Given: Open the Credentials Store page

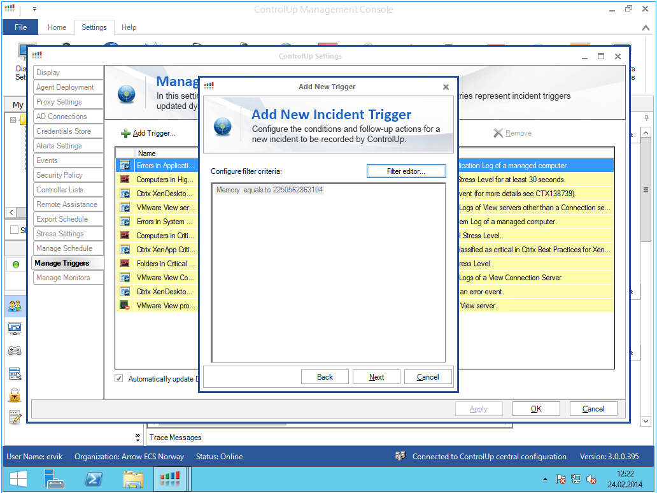Looking at the screenshot, I should coord(68,131).
